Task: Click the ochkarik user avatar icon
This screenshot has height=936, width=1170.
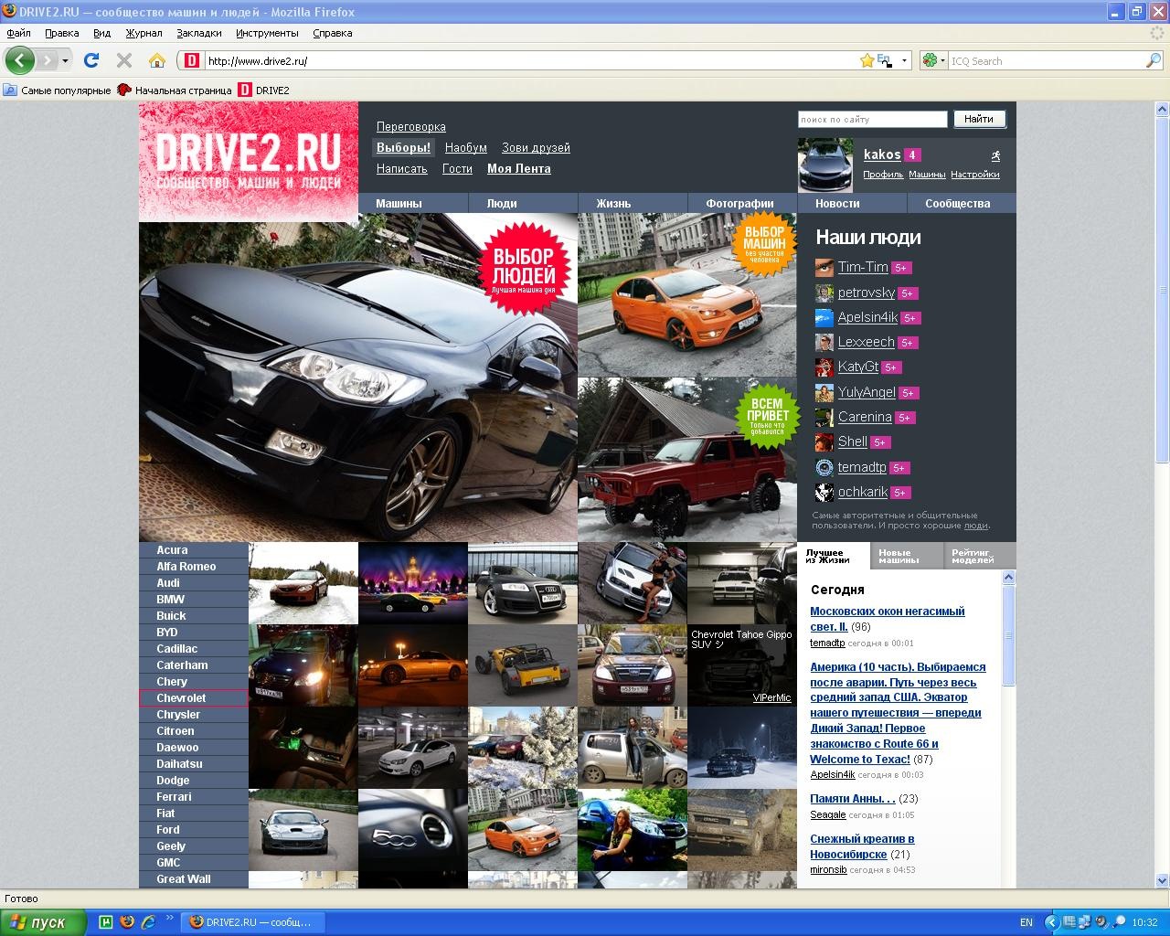Action: [824, 493]
